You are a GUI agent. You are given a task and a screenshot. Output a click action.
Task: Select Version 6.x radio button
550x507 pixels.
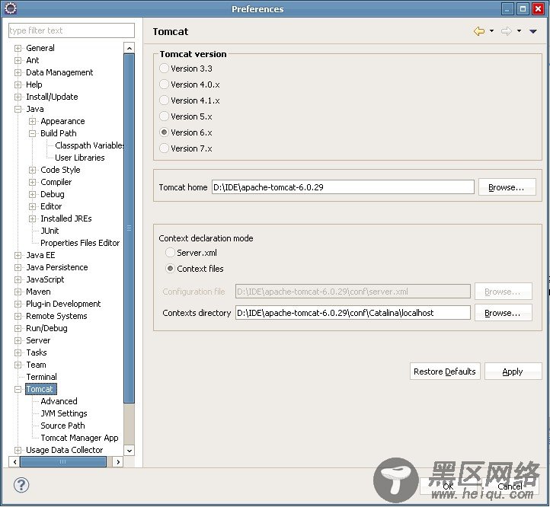click(x=164, y=132)
